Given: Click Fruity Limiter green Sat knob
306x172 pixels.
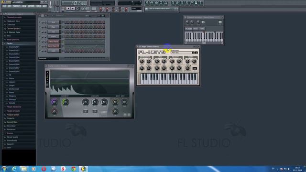Looking at the screenshot, I should coord(66,102).
